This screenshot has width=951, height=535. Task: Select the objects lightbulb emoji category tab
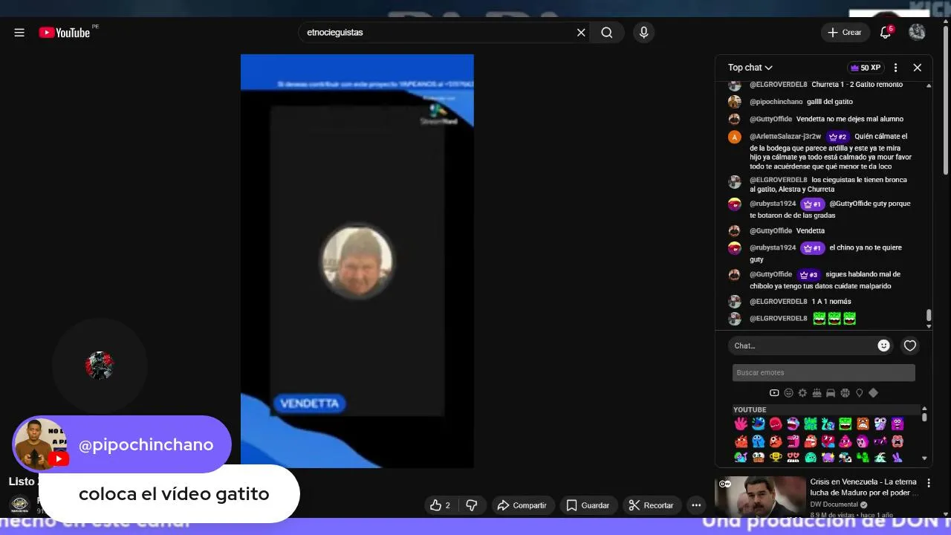click(x=860, y=393)
